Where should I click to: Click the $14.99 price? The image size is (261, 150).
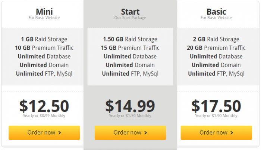pyautogui.click(x=130, y=106)
